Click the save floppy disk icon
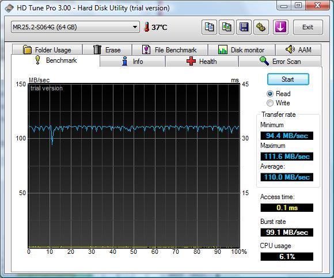 click(x=244, y=27)
